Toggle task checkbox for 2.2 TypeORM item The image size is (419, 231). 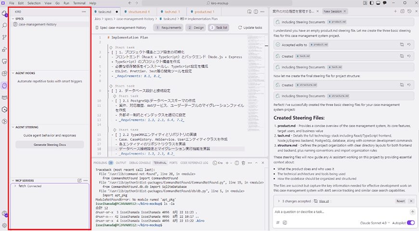coord(118,135)
